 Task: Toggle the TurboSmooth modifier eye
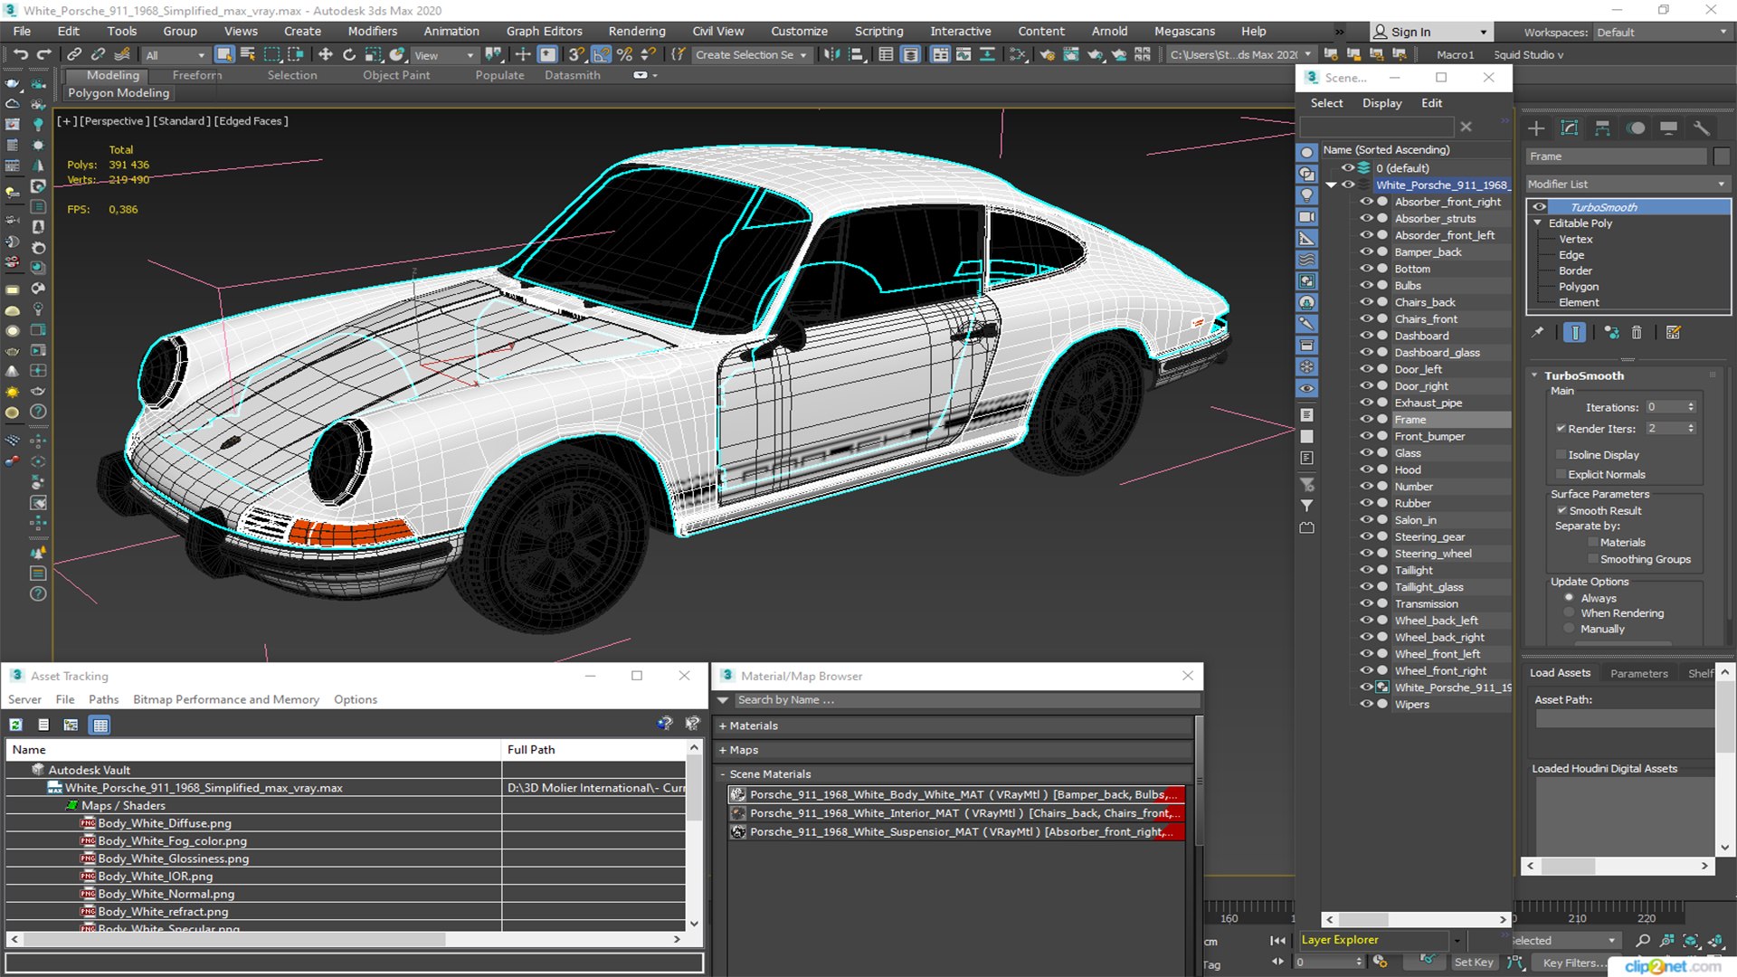coord(1539,207)
